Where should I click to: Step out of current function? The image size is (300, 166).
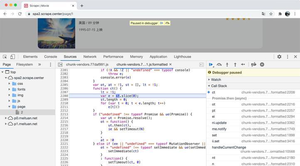(235, 65)
